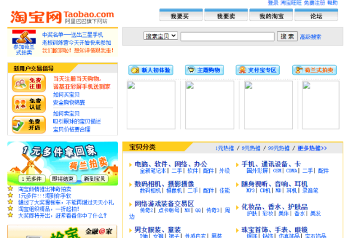345x238 pixels.
Task: Open 化妆品、香水、护肤品 category
Action: point(274,206)
